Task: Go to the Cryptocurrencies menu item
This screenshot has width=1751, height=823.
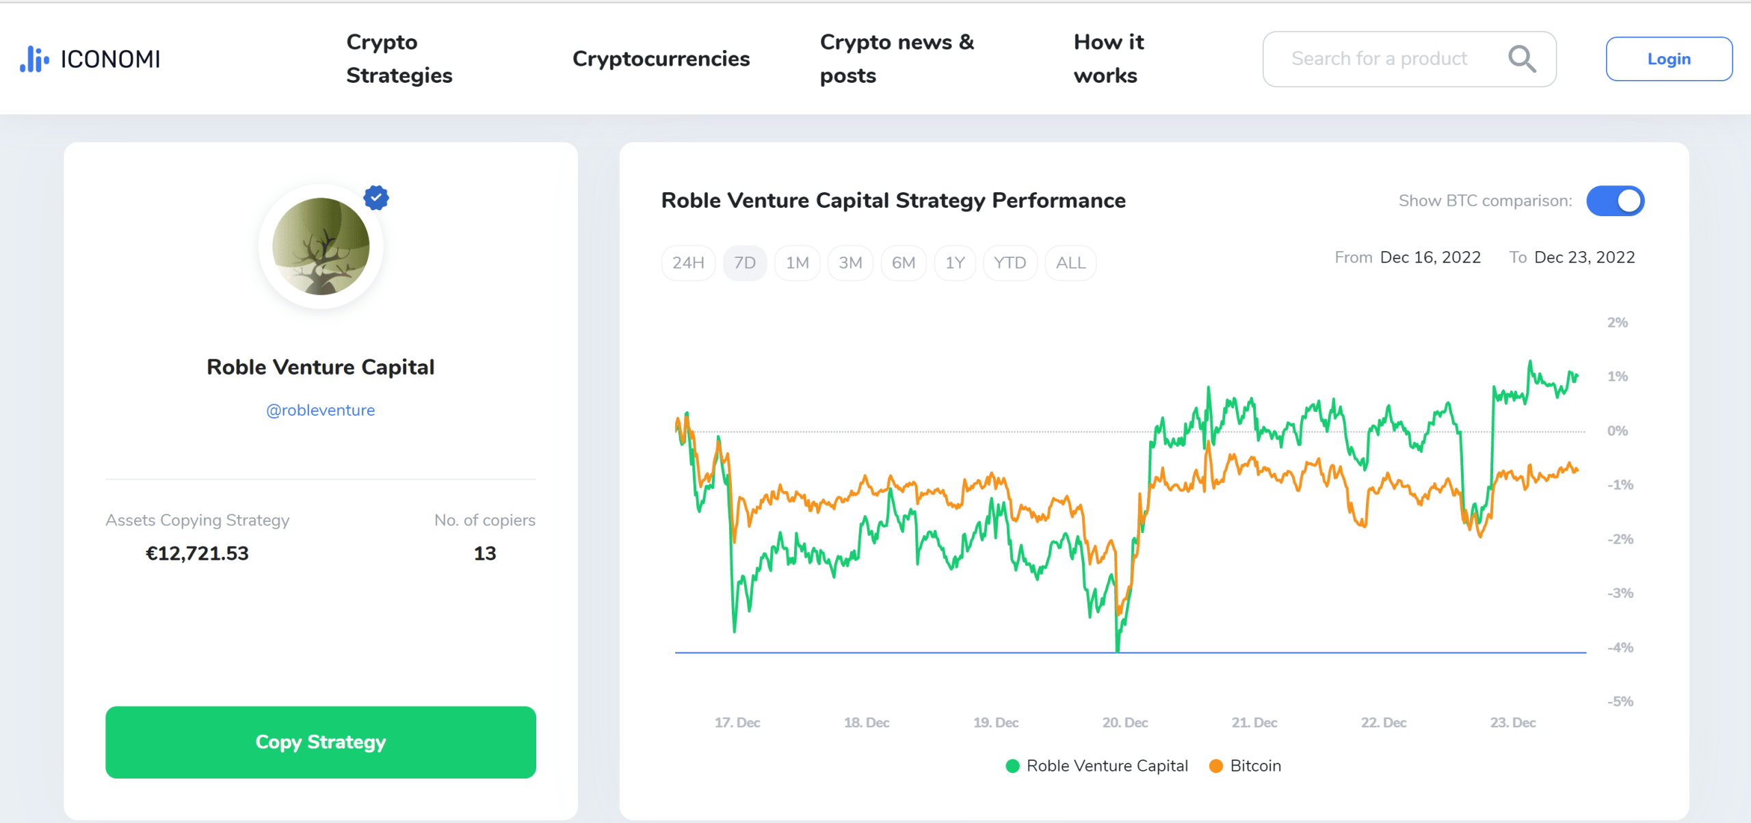Action: pos(661,59)
